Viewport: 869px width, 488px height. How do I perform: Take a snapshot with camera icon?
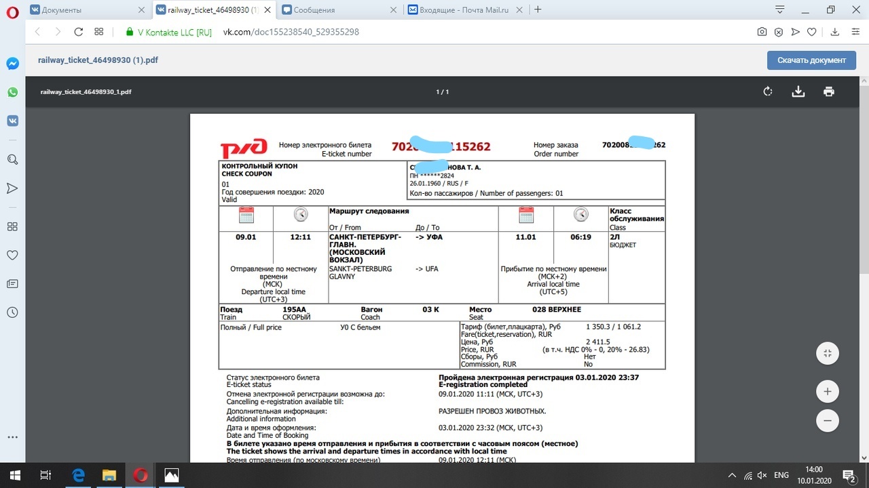pyautogui.click(x=762, y=32)
